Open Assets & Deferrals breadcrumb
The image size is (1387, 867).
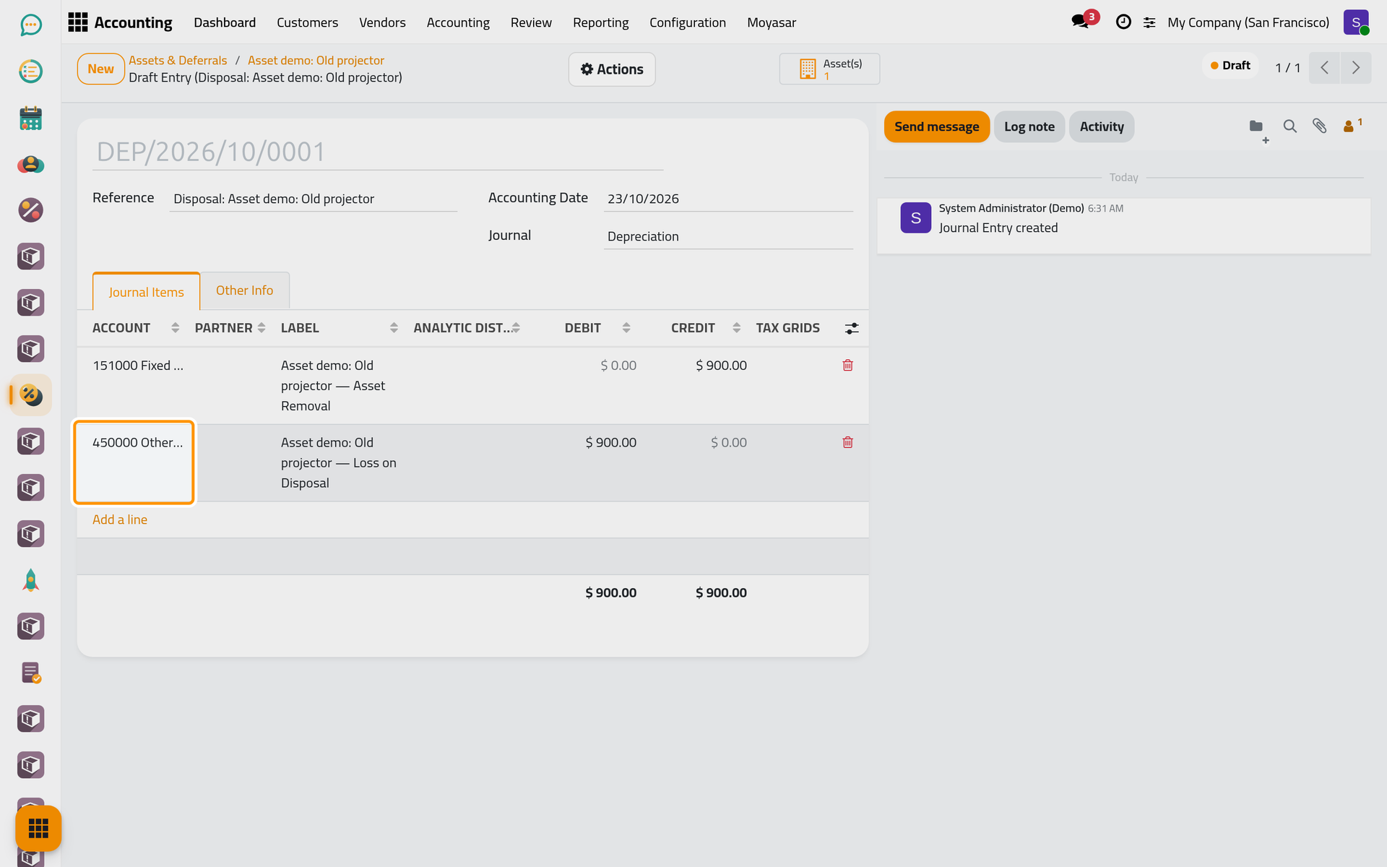[178, 60]
